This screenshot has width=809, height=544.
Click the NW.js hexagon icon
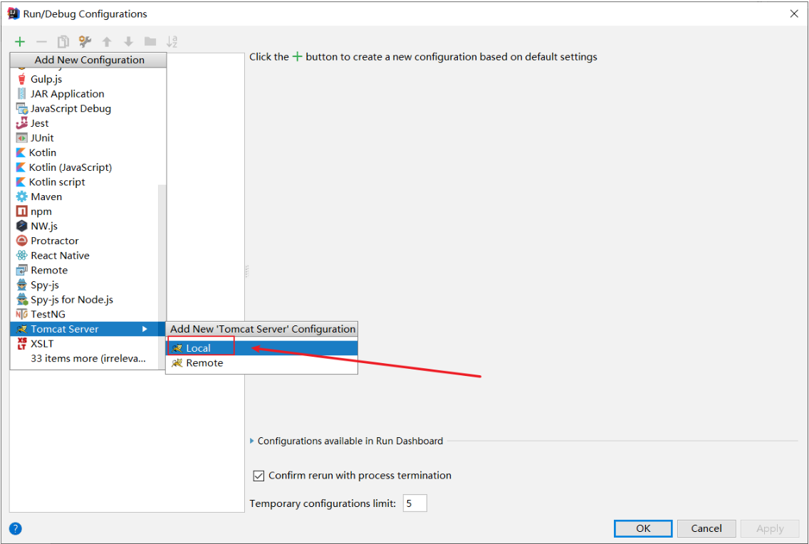pos(21,226)
